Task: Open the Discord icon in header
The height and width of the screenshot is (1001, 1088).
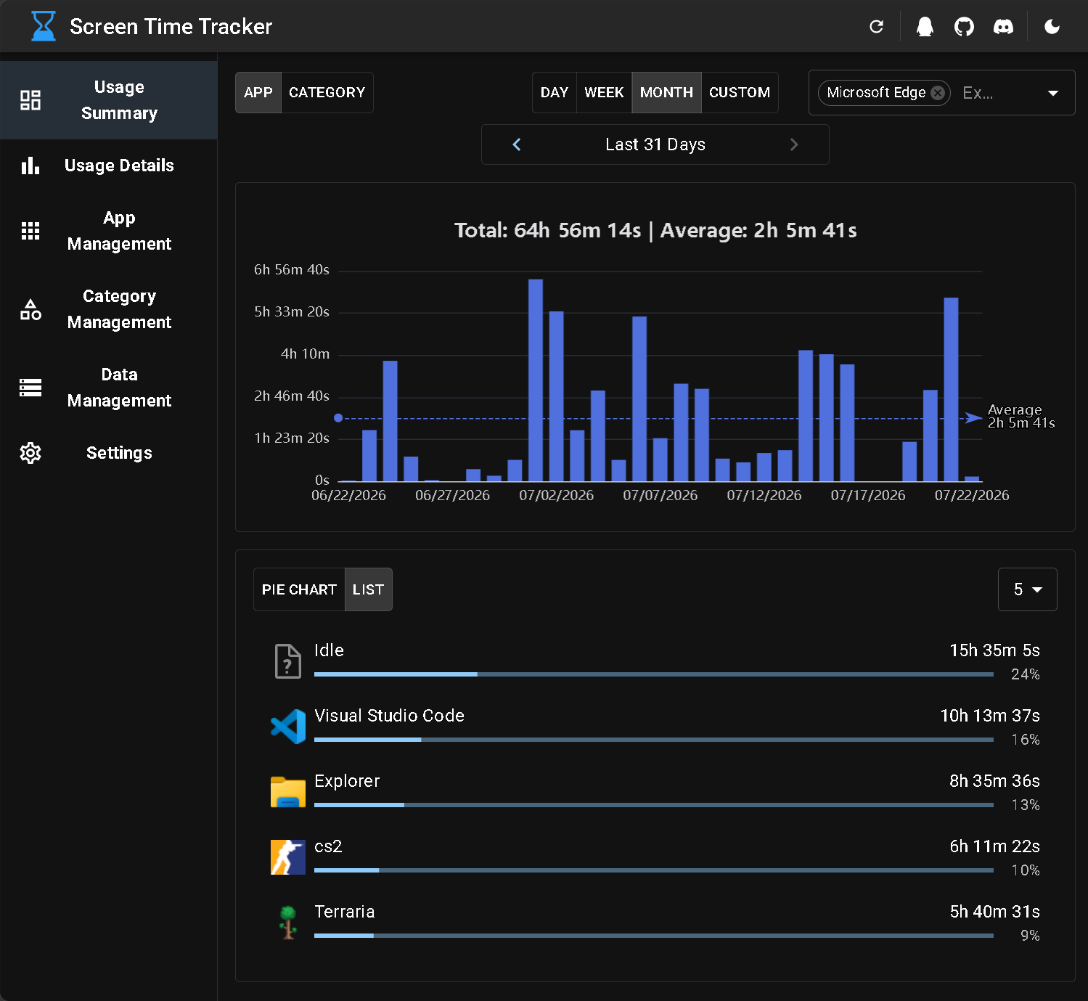Action: (1003, 27)
